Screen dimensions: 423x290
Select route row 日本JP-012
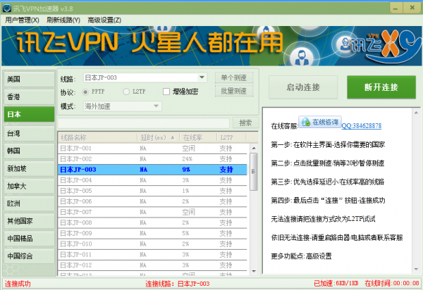point(152,265)
